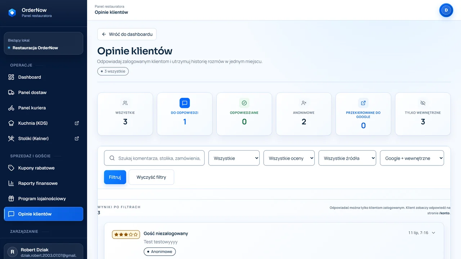The height and width of the screenshot is (259, 461).
Task: Open Stoliki (Kelner) external link icon
Action: click(77, 138)
